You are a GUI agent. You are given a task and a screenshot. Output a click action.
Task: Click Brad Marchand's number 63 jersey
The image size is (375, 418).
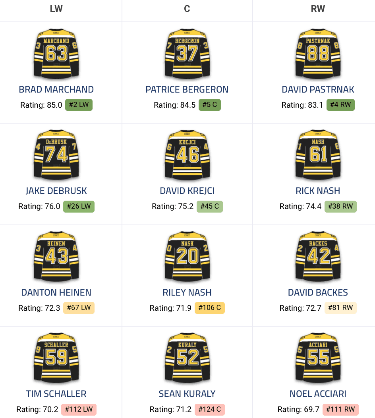pos(56,54)
